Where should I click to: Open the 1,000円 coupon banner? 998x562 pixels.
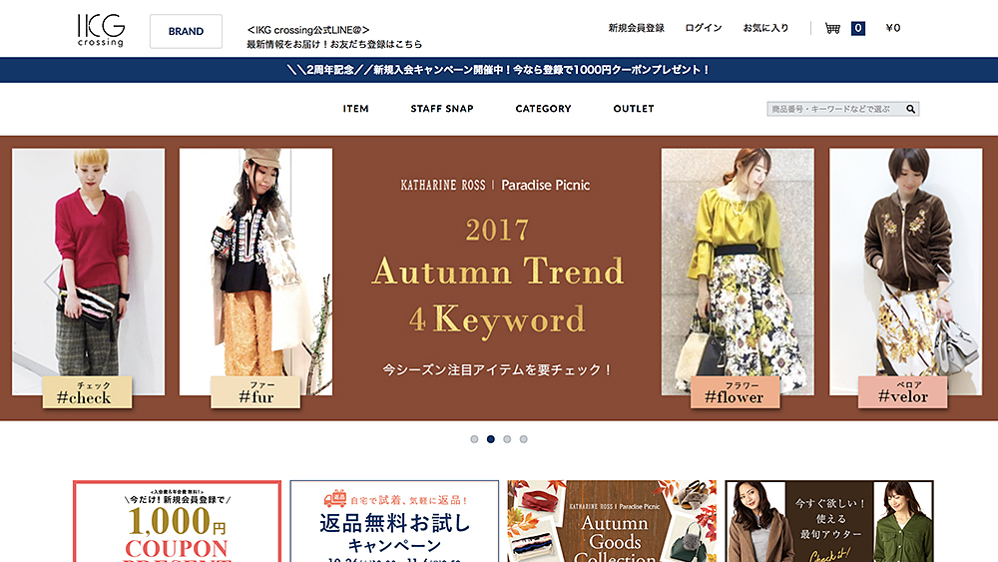pos(177,521)
